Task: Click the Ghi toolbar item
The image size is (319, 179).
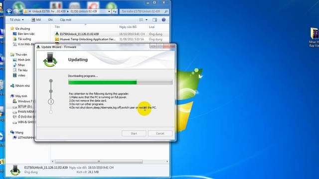Action: [50, 20]
